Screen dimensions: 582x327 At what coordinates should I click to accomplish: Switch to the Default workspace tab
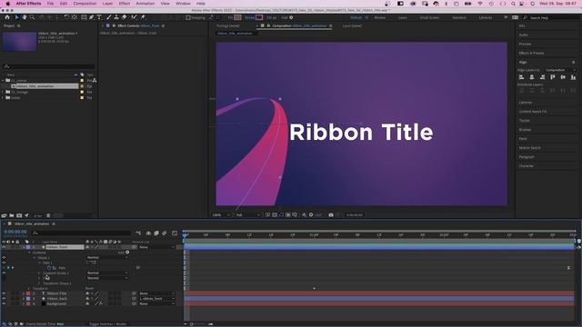[356, 17]
